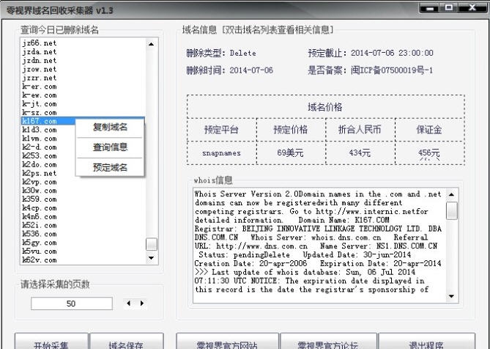Viewport: 490px width, 349px height.
Task: Select jzdn.net in the domain list
Action: tap(40, 60)
